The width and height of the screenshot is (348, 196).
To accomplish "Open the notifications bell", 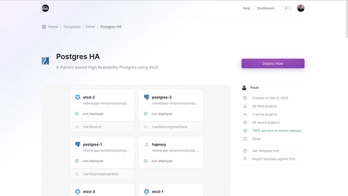I will click(x=287, y=8).
